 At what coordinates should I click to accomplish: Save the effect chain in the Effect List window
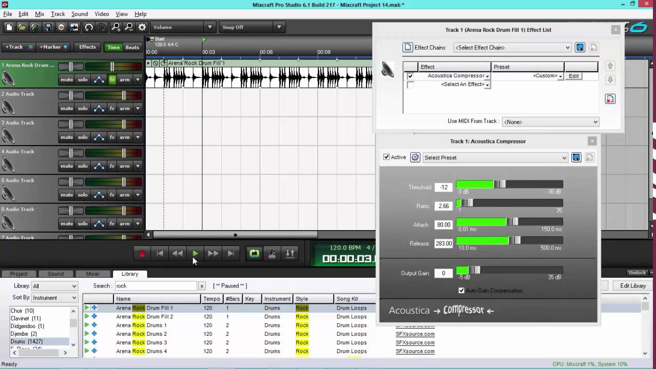click(580, 47)
